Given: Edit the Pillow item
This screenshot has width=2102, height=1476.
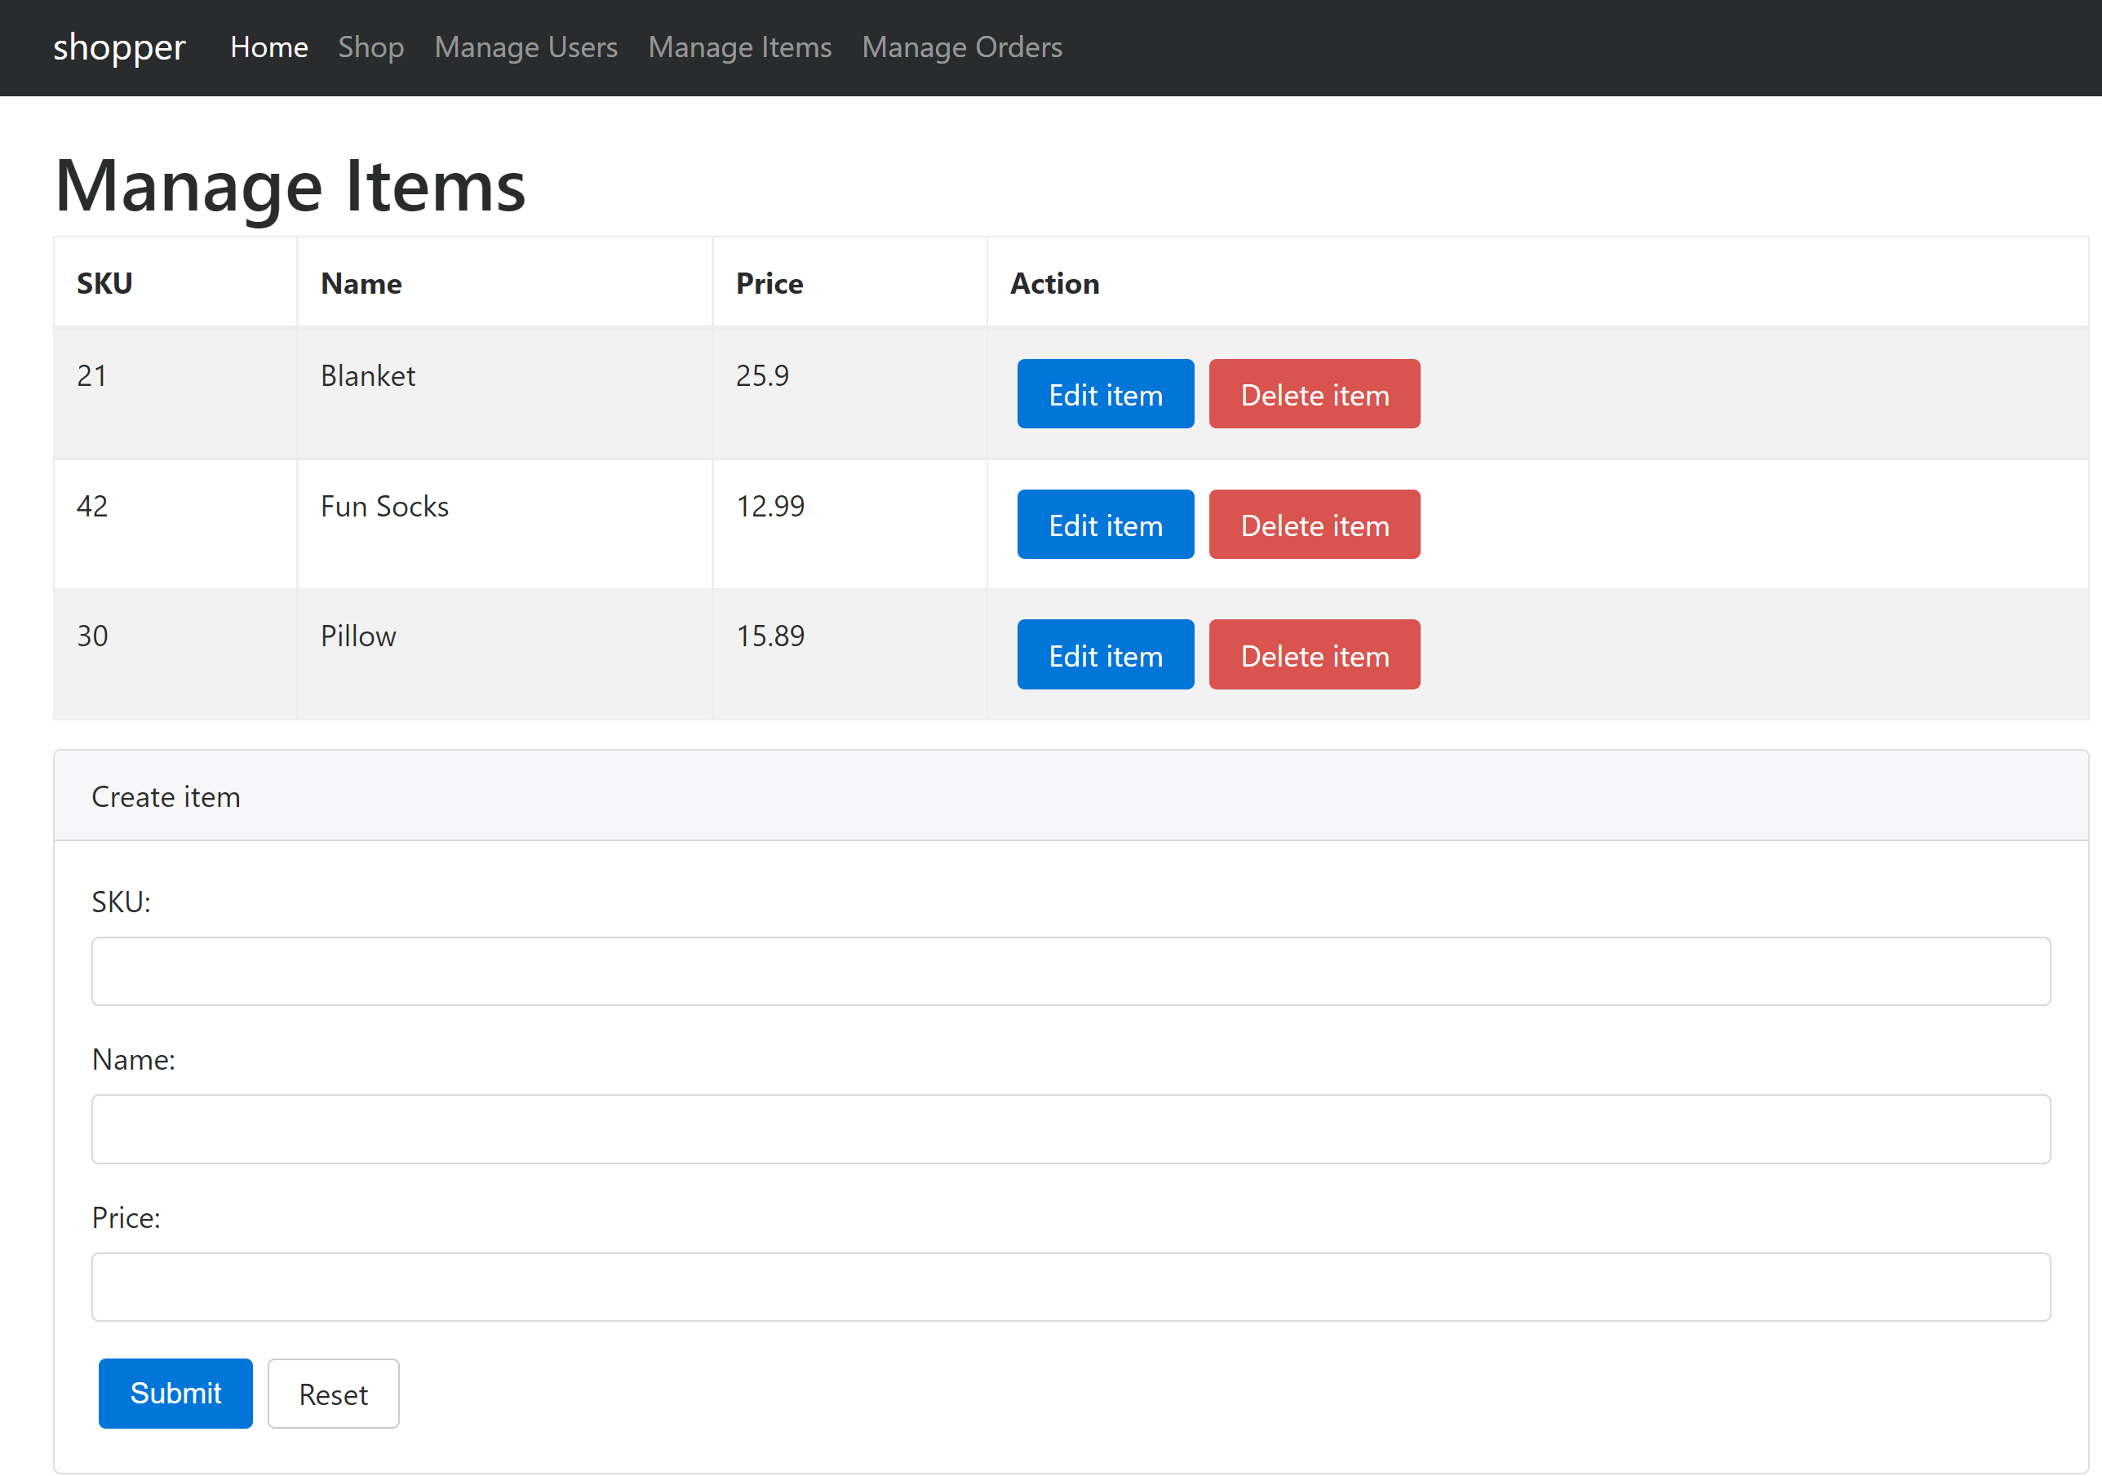Looking at the screenshot, I should 1105,654.
